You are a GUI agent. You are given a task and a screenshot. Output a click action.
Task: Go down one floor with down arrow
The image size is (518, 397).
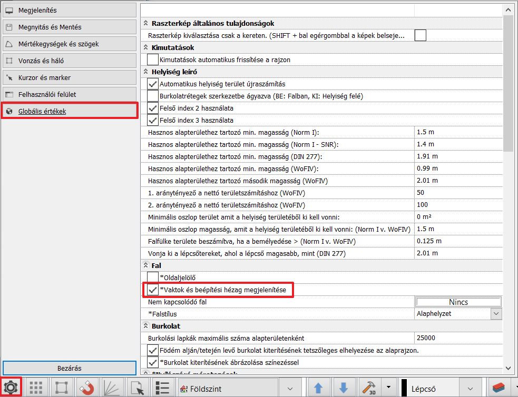[344, 388]
